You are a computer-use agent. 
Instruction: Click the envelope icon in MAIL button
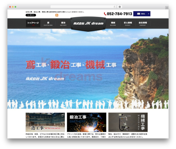139,14
